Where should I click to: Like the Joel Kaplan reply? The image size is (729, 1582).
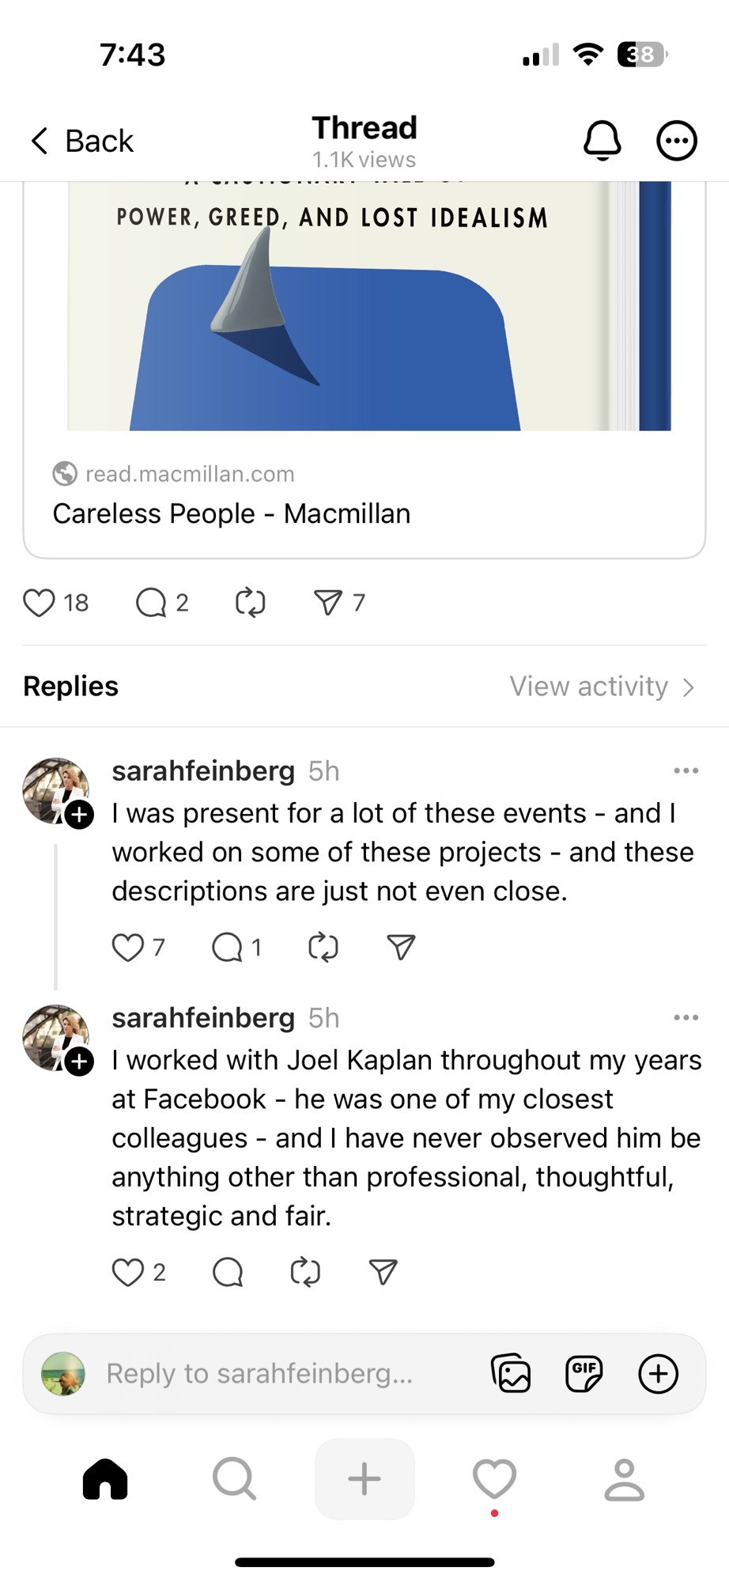(128, 1272)
